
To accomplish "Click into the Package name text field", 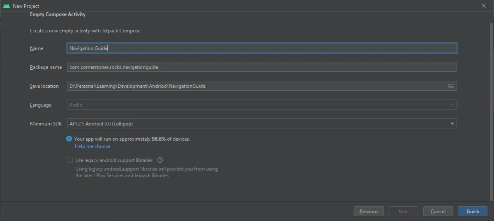I will pyautogui.click(x=261, y=67).
